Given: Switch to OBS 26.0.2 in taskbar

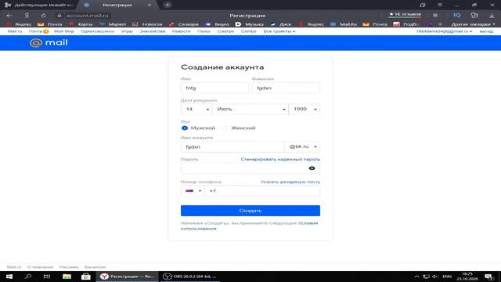Looking at the screenshot, I should point(189,277).
